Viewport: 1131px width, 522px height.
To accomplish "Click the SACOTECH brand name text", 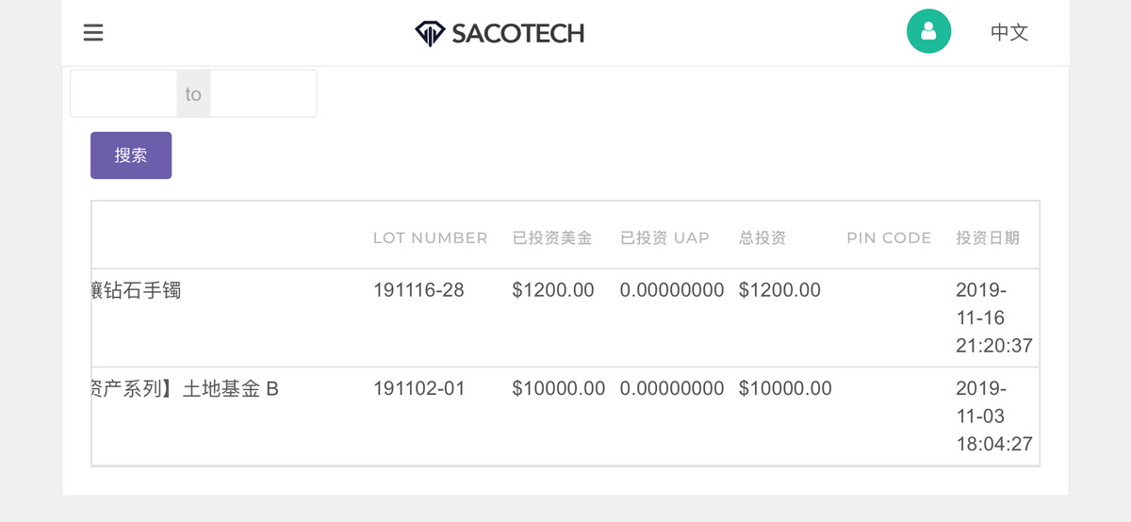I will 517,34.
